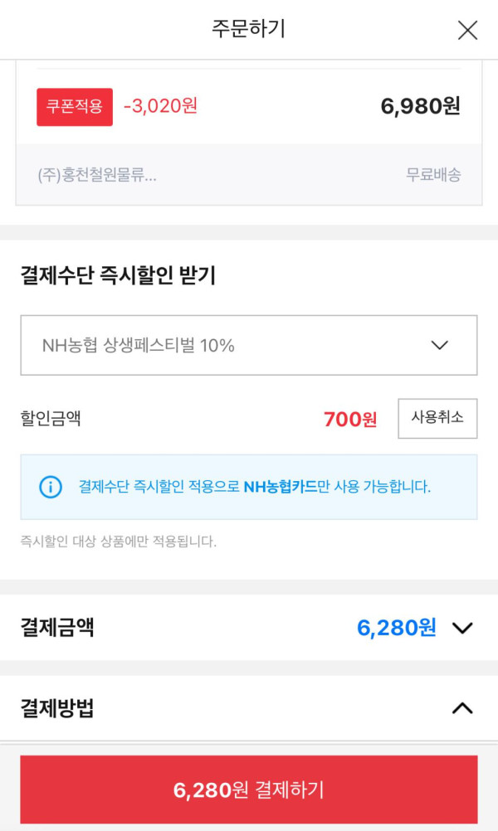Close the 주문하기 order page
The image size is (498, 831).
click(x=467, y=31)
